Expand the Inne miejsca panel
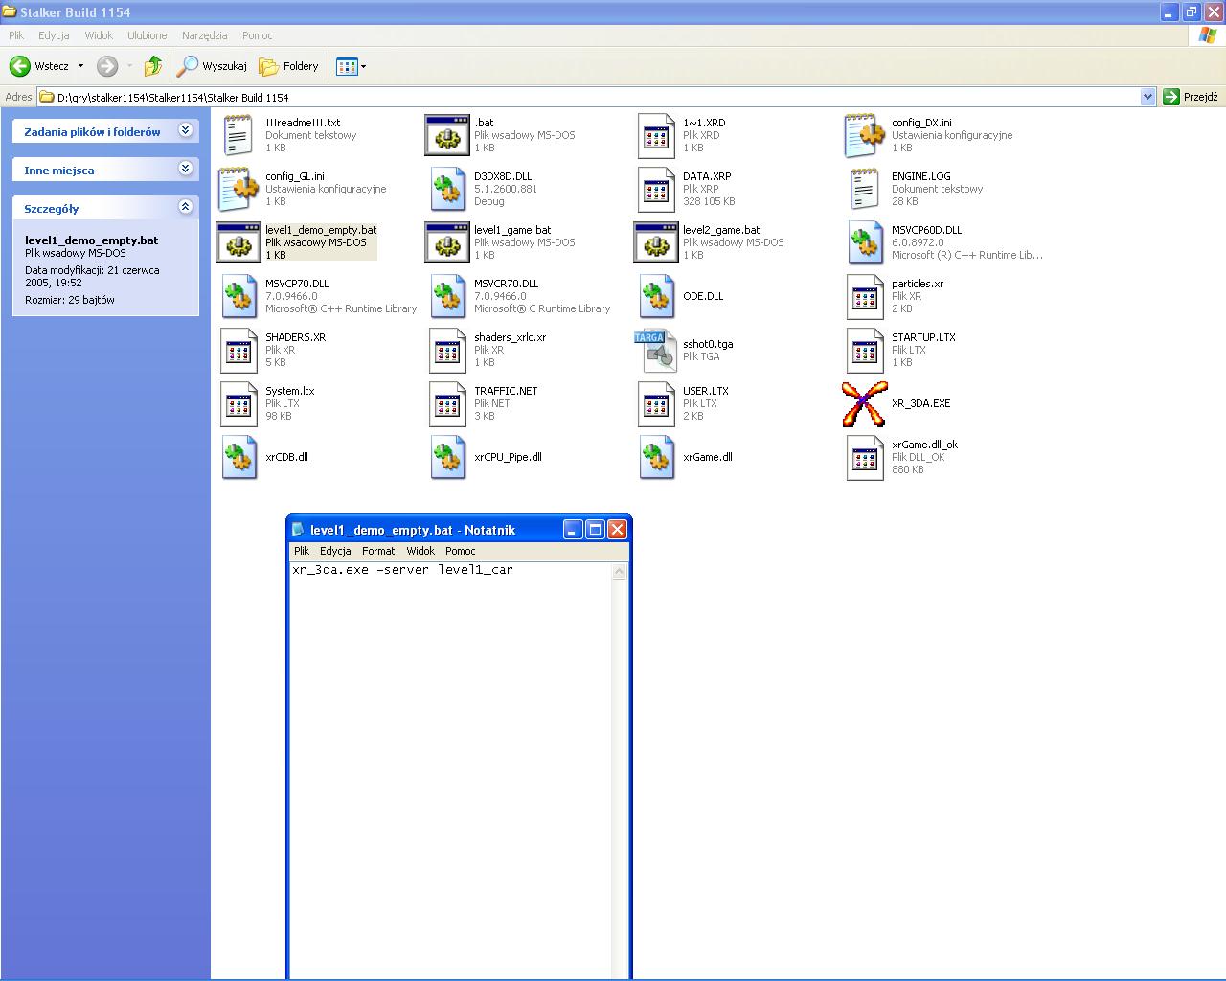 pos(186,169)
